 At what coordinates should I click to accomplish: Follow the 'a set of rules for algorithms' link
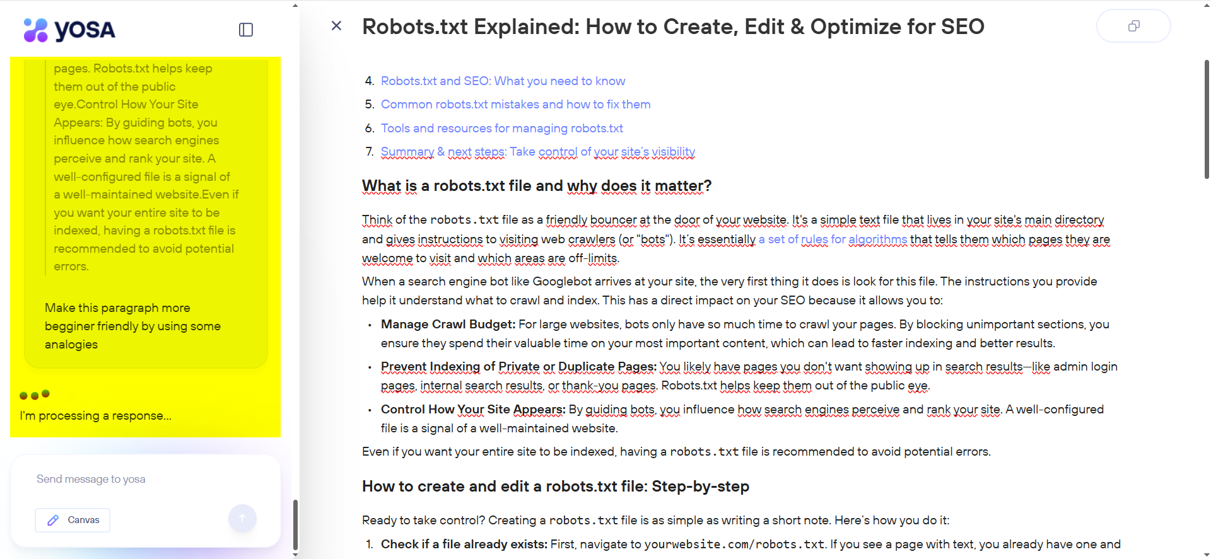(833, 239)
